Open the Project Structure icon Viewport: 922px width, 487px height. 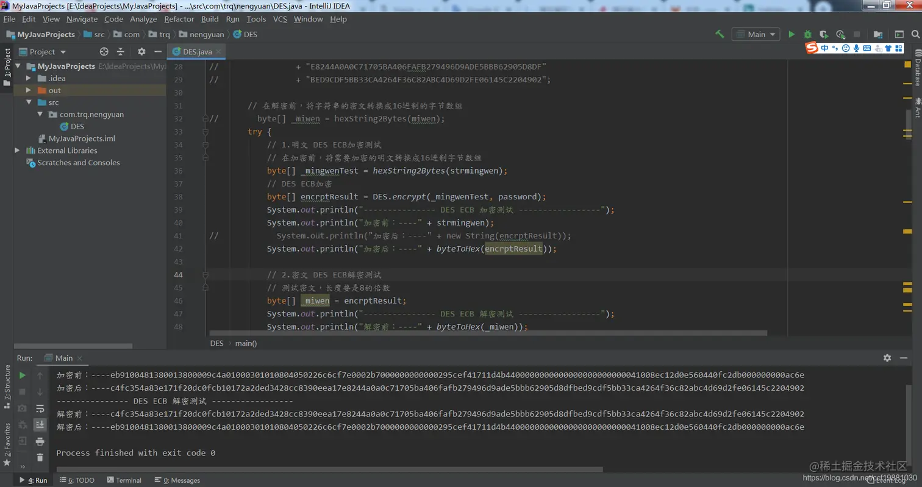click(878, 34)
